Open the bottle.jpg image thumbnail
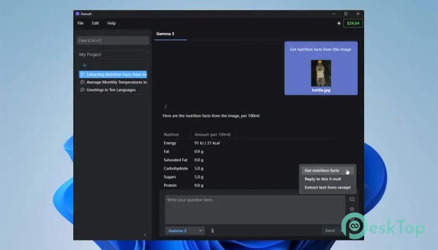Viewport: 438px width, 250px height. (321, 73)
